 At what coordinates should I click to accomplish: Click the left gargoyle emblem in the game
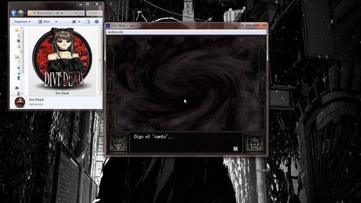click(x=118, y=143)
